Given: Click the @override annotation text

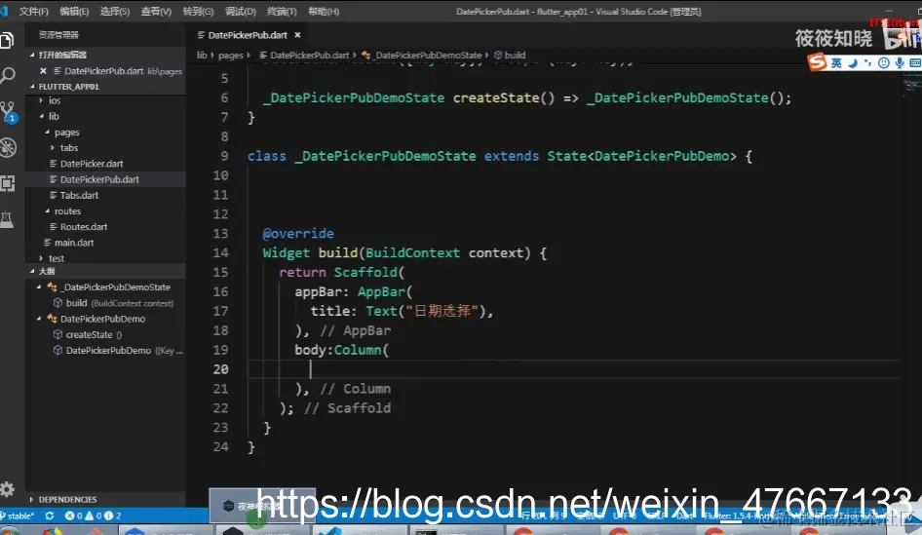Looking at the screenshot, I should coord(298,234).
